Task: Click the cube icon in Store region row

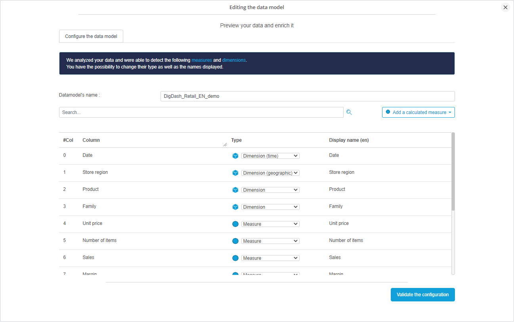Action: pyautogui.click(x=235, y=173)
